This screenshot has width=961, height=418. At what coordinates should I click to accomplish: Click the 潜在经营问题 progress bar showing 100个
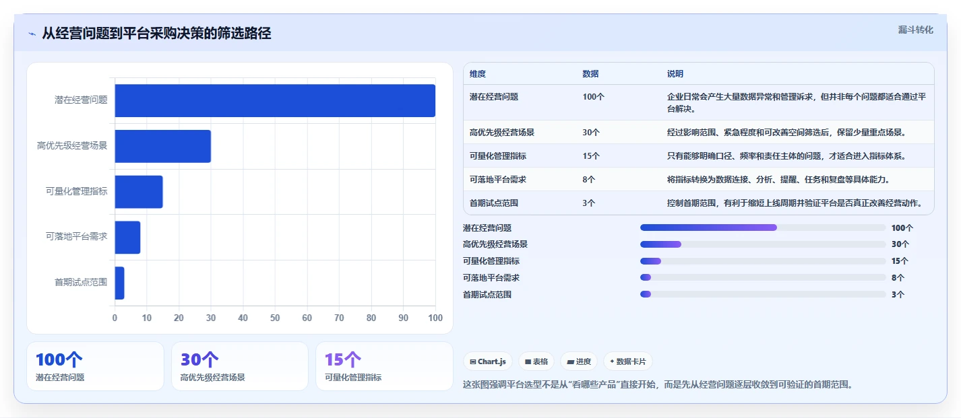(763, 228)
